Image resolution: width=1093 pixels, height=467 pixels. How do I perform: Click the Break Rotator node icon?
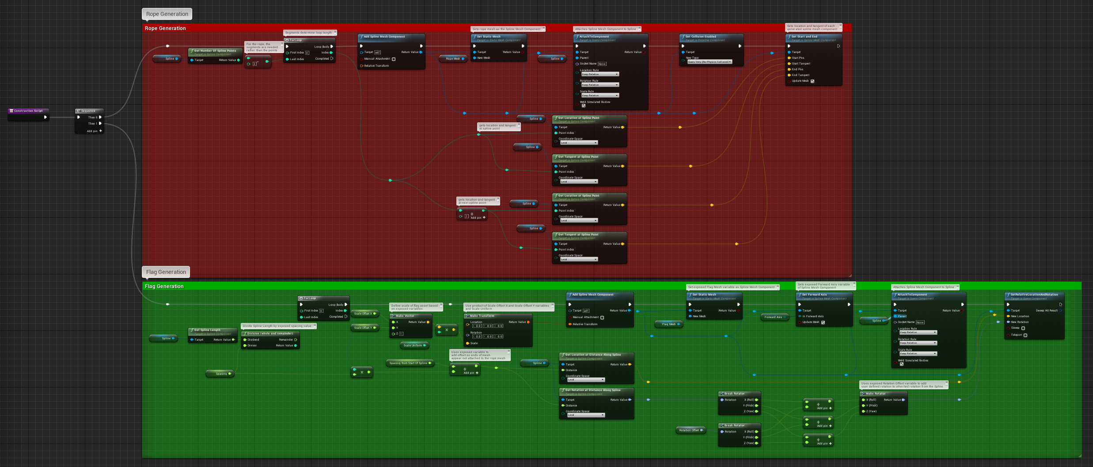721,393
